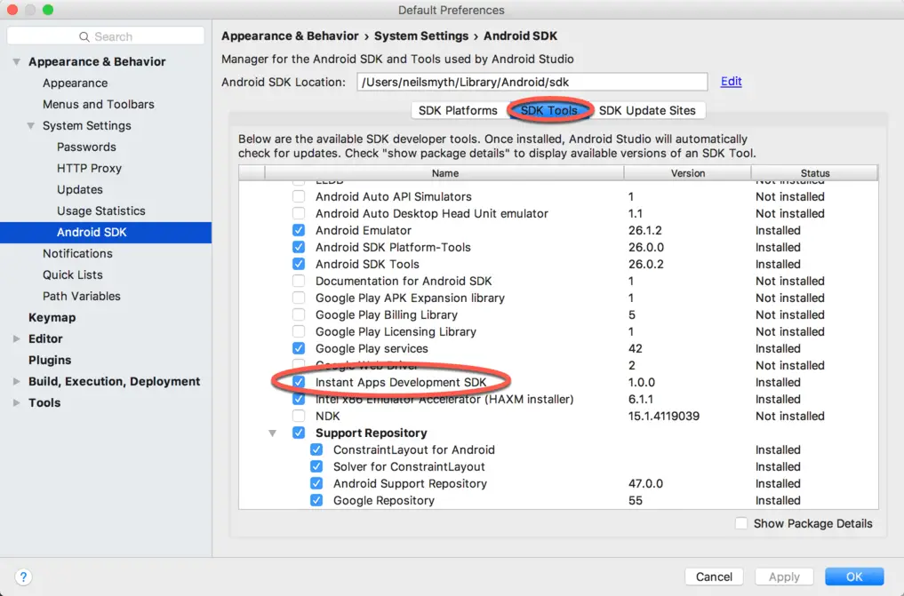Select HTTP Proxy in settings tree

tap(89, 168)
